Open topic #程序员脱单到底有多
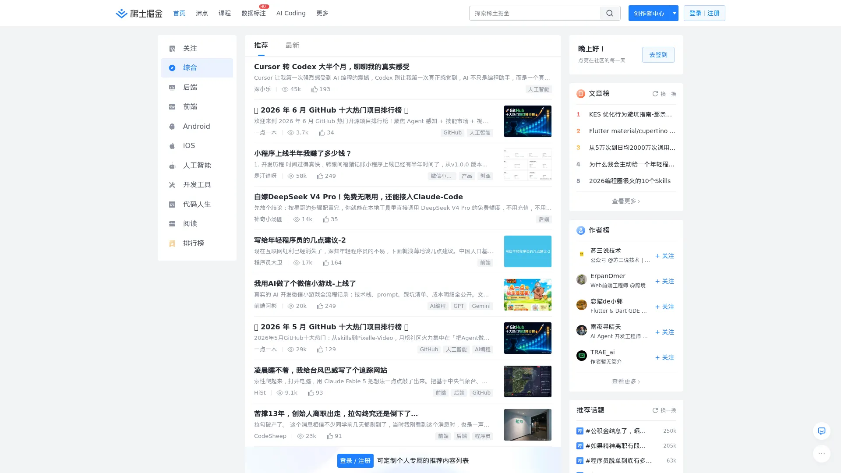Screen dimensions: 841x473 click(x=618, y=461)
